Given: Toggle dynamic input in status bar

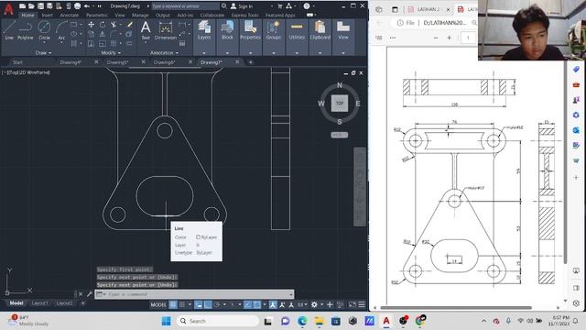Looking at the screenshot, I should (199, 305).
